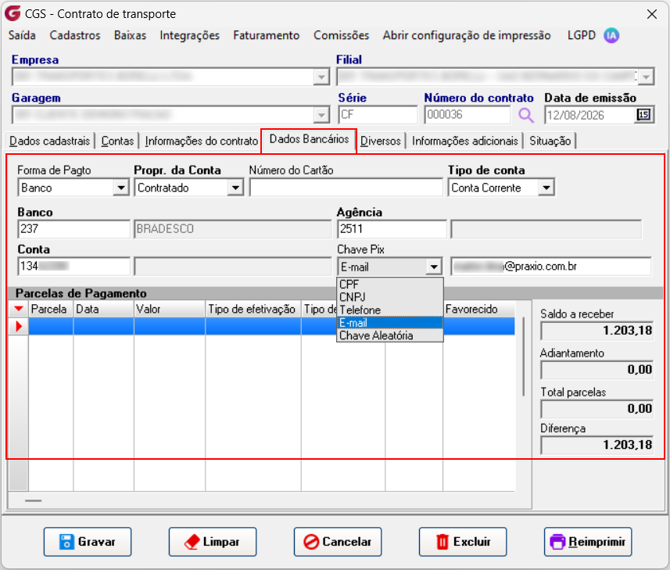Open the Cadastros menu

[75, 35]
